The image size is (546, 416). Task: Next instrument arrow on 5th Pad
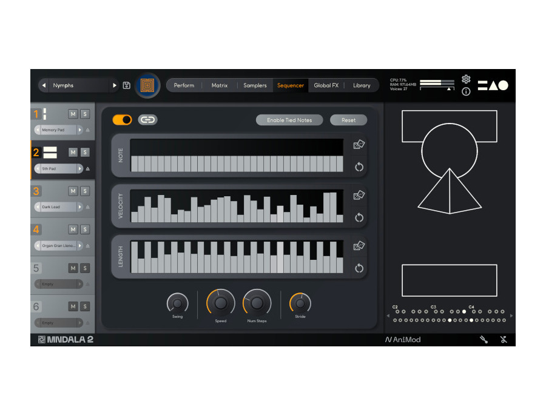click(x=79, y=168)
